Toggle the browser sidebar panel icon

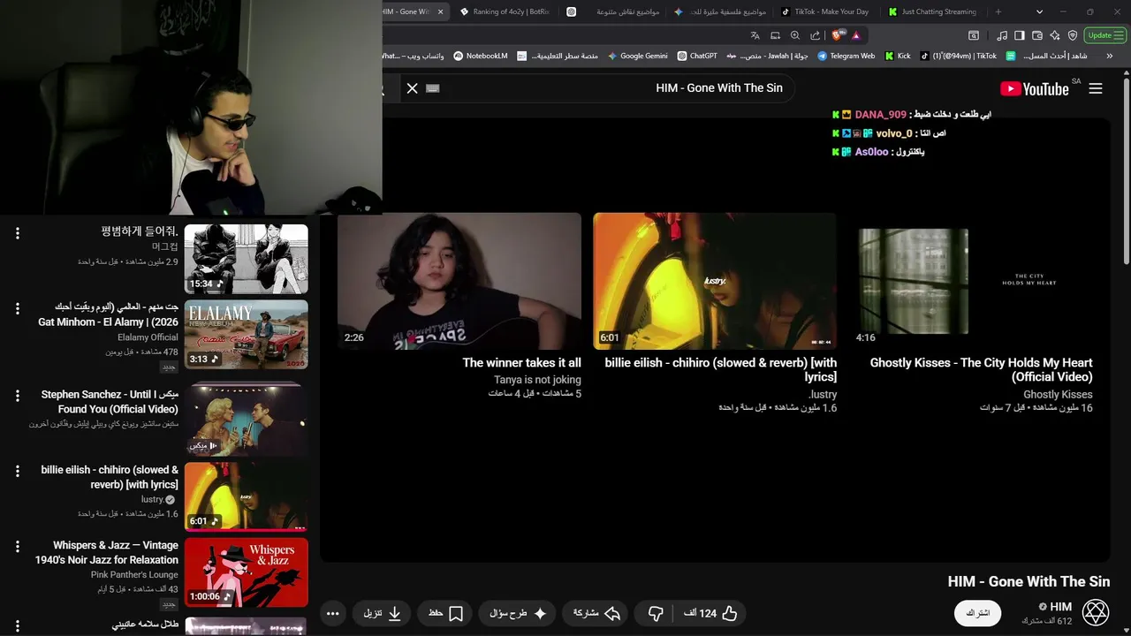point(1019,35)
